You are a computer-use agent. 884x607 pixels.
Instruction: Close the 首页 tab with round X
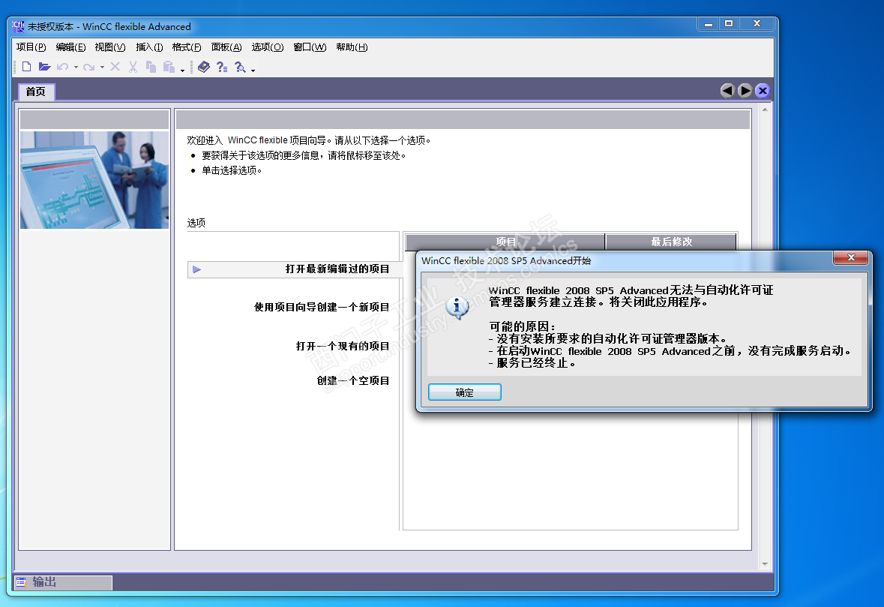coord(763,90)
